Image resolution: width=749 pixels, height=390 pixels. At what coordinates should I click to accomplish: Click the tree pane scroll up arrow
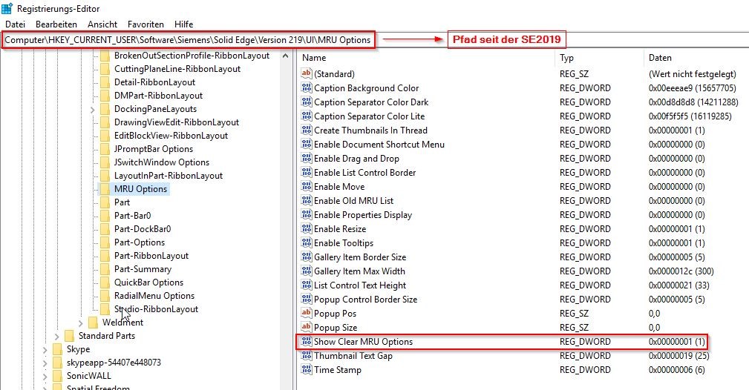(286, 56)
